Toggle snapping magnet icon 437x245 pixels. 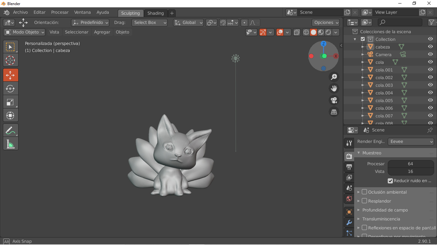[223, 23]
